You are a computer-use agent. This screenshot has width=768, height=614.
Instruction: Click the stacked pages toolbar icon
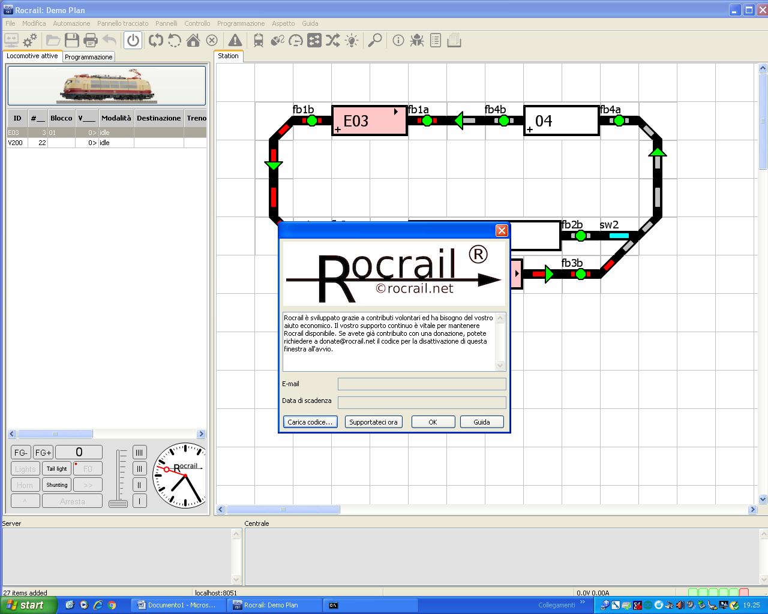click(x=454, y=40)
